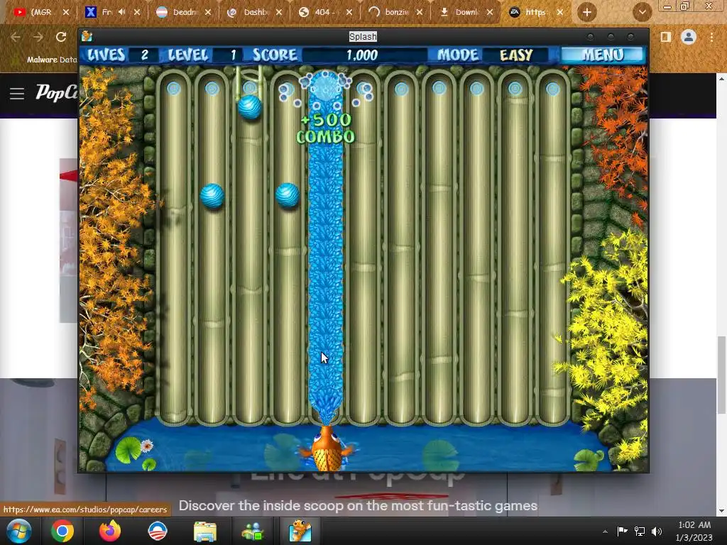Screen dimensions: 727x545
Task: Launch Chrome from the taskbar
Action: click(62, 531)
